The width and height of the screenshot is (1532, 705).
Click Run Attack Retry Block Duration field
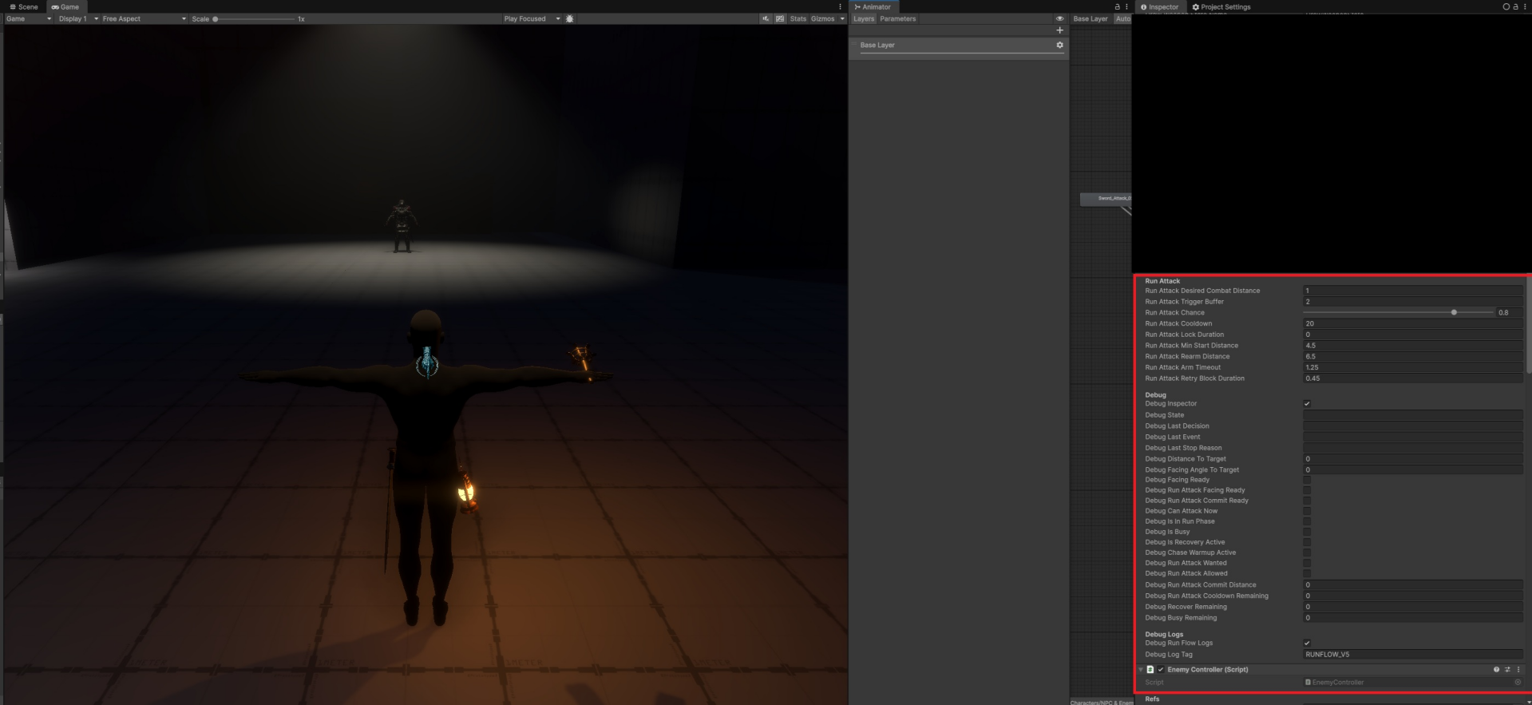(1412, 378)
